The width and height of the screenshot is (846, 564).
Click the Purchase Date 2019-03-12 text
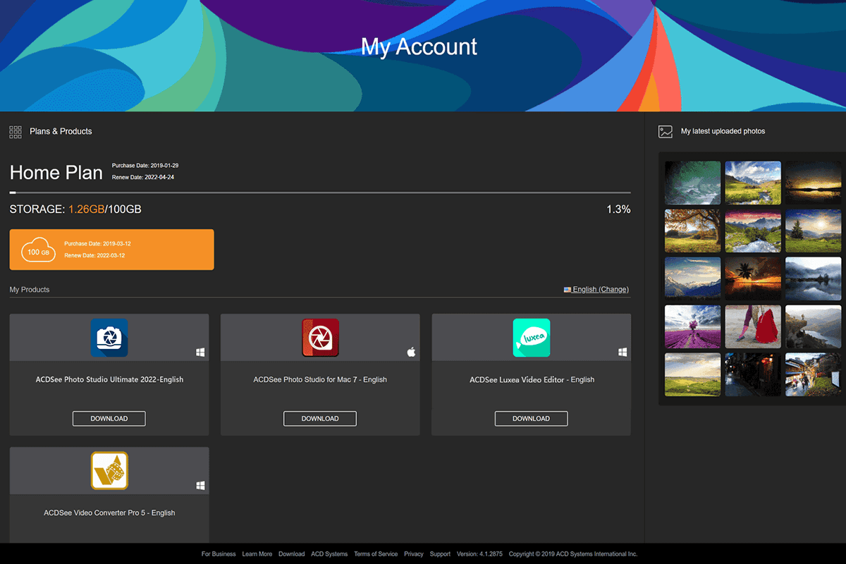[x=97, y=244]
